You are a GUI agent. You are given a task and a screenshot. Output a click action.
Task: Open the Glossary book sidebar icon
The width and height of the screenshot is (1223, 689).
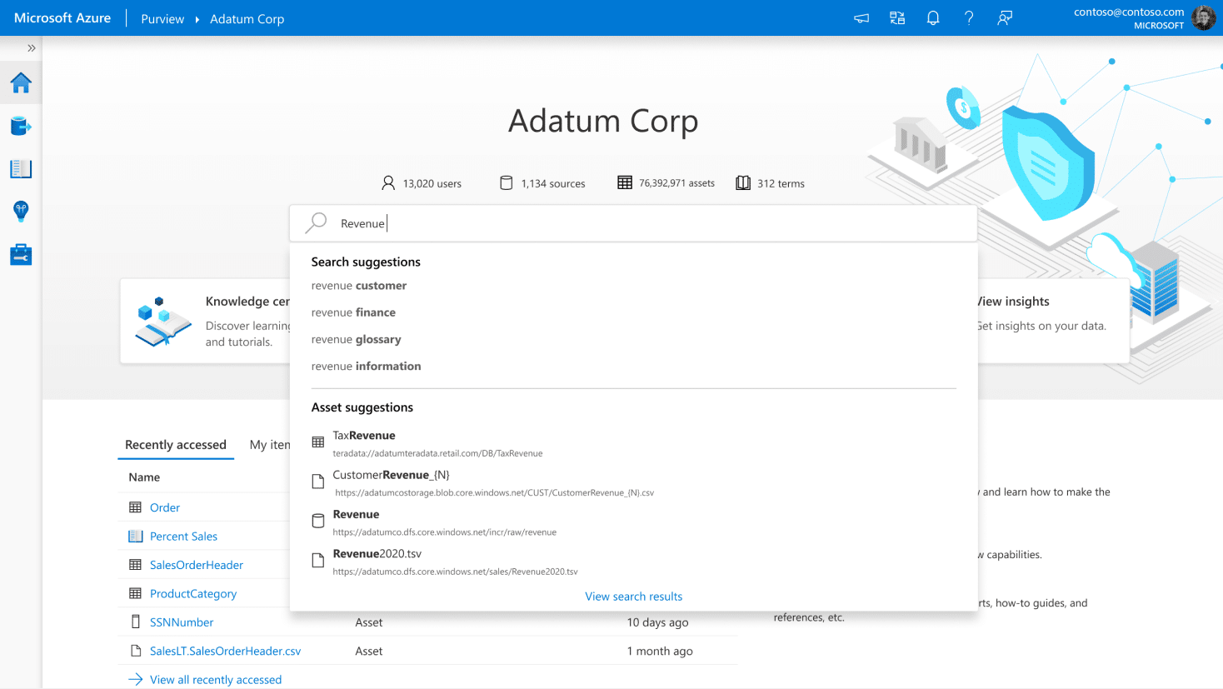(x=21, y=169)
